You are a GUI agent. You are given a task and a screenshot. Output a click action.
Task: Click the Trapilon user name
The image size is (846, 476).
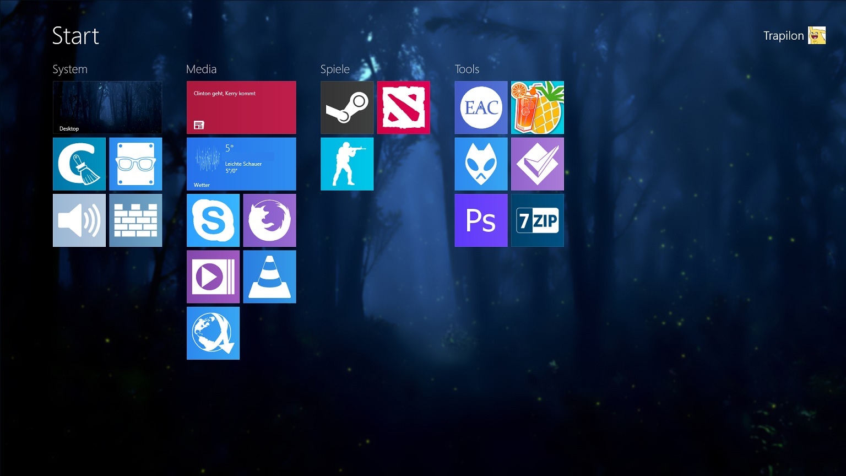coord(783,36)
